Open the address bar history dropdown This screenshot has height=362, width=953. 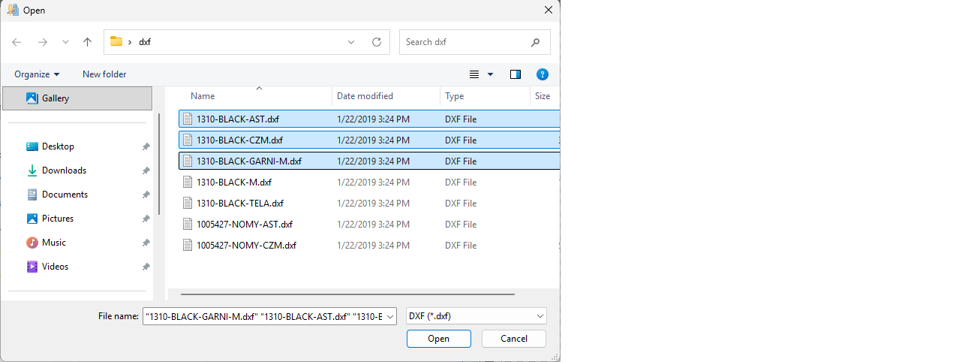coord(350,42)
